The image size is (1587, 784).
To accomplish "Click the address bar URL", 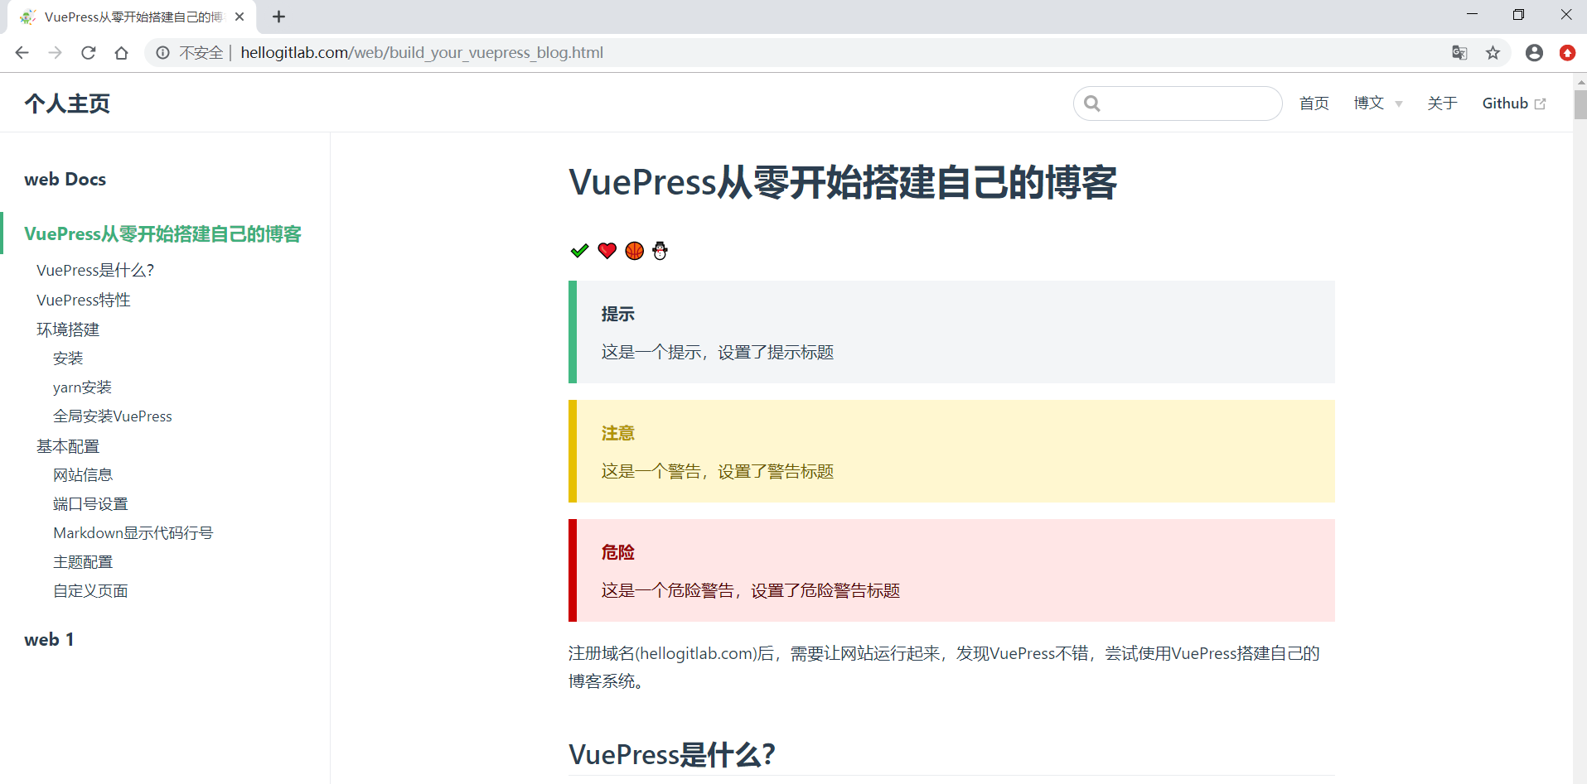I will (422, 53).
